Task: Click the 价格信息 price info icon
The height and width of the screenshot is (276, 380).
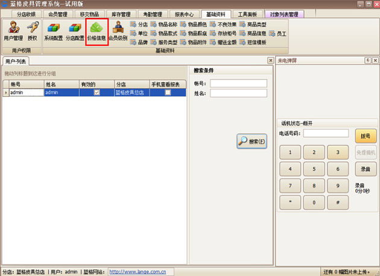Action: click(97, 31)
